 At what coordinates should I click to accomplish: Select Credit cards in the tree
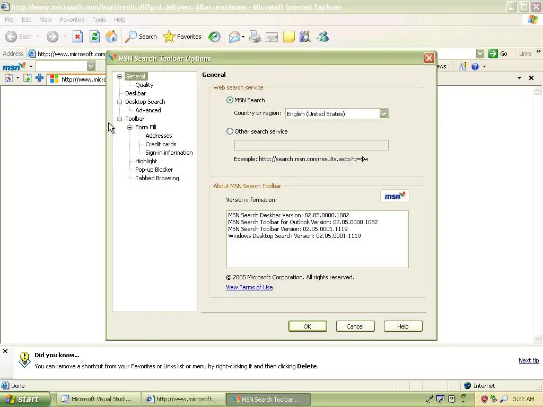coord(161,144)
